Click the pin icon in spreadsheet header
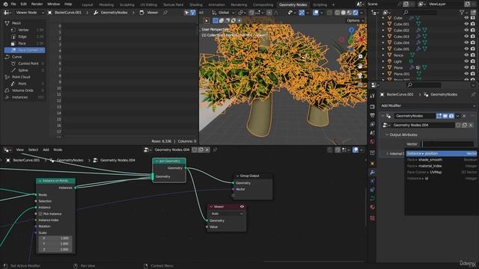This screenshot has width=479, height=269. pyautogui.click(x=165, y=13)
